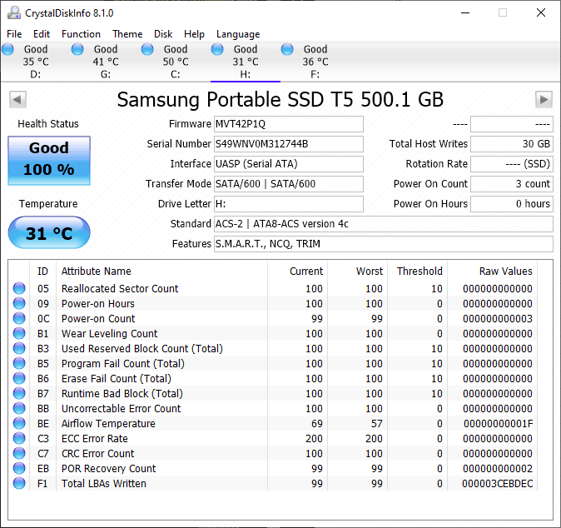Screen dimensions: 561x528
Task: Select the D: drive status orb
Action: click(x=7, y=49)
